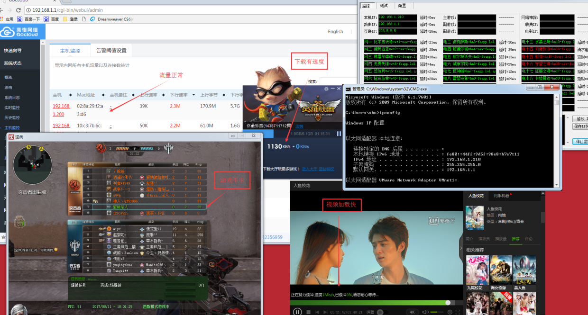
Task: Switch to the 告警阈值设置 tab
Action: click(x=111, y=51)
